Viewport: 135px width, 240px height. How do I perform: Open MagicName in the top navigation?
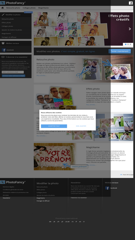(x=43, y=8)
